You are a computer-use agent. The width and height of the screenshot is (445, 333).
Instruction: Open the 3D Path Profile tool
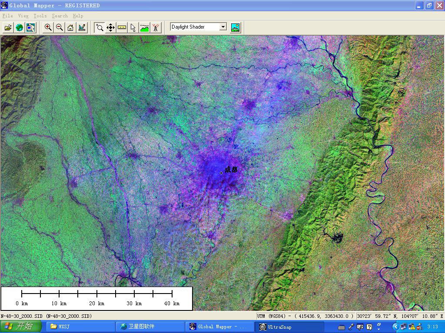pyautogui.click(x=144, y=27)
